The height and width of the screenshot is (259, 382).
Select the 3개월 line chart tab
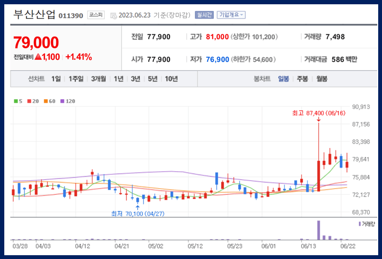[x=99, y=79]
